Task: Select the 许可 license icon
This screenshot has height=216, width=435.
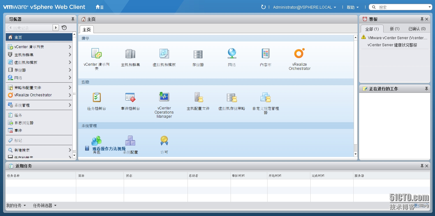Action: 164,140
